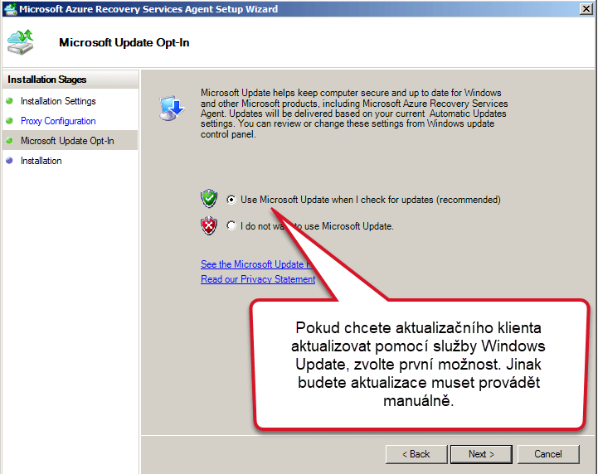Click the green bullet beside Microsoft Update Opt-In
The width and height of the screenshot is (598, 474).
tap(9, 141)
